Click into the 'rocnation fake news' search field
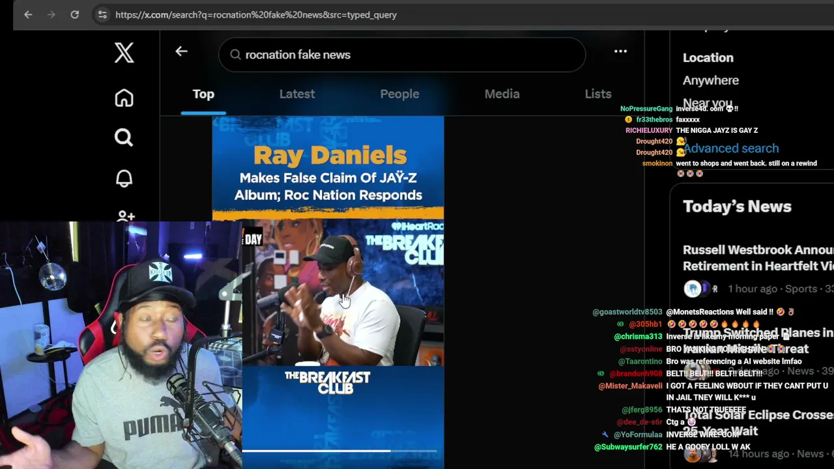 point(402,55)
